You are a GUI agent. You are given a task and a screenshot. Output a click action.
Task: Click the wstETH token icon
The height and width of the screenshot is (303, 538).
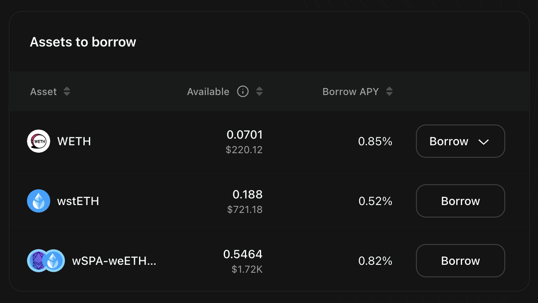39,201
